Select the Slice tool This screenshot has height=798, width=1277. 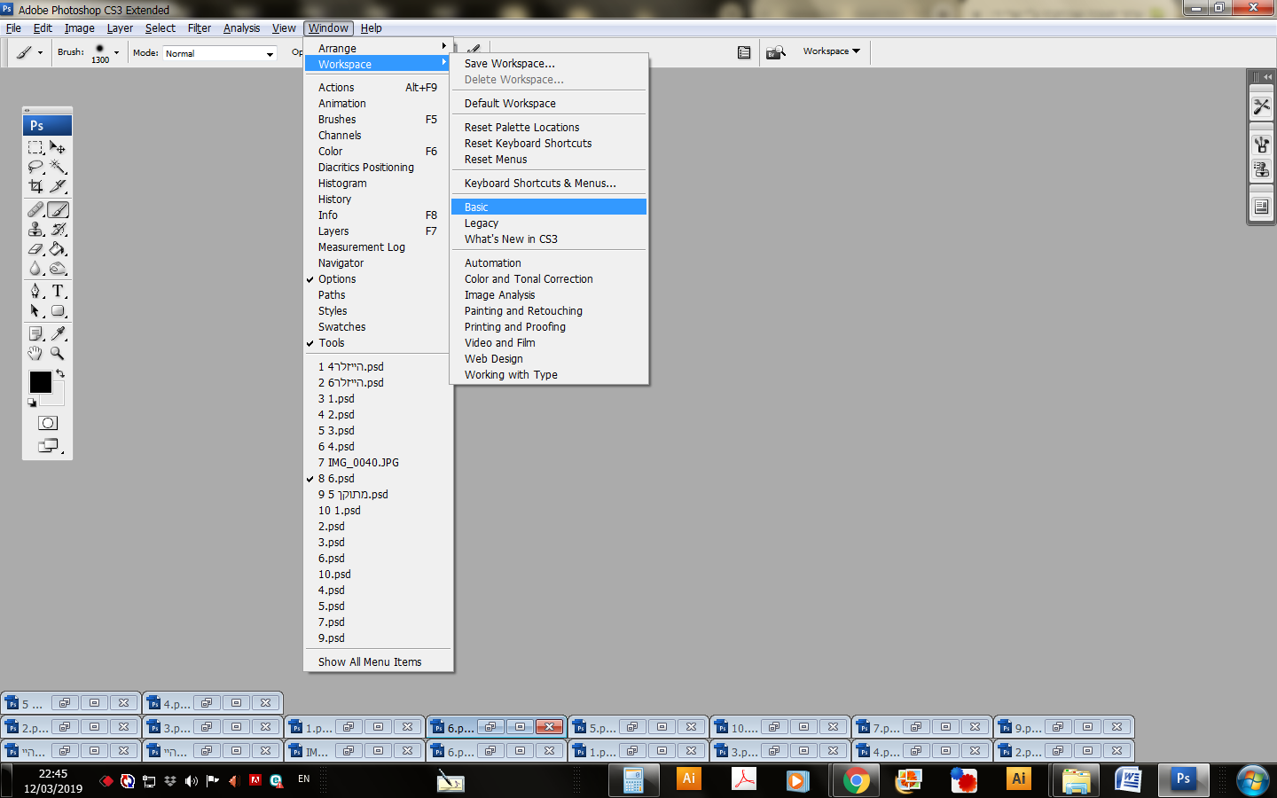coord(58,186)
